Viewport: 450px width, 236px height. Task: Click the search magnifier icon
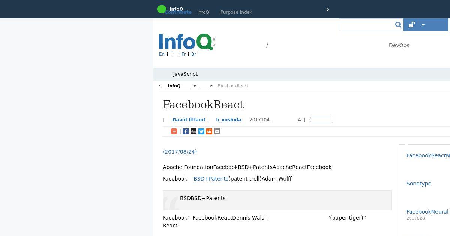point(398,25)
